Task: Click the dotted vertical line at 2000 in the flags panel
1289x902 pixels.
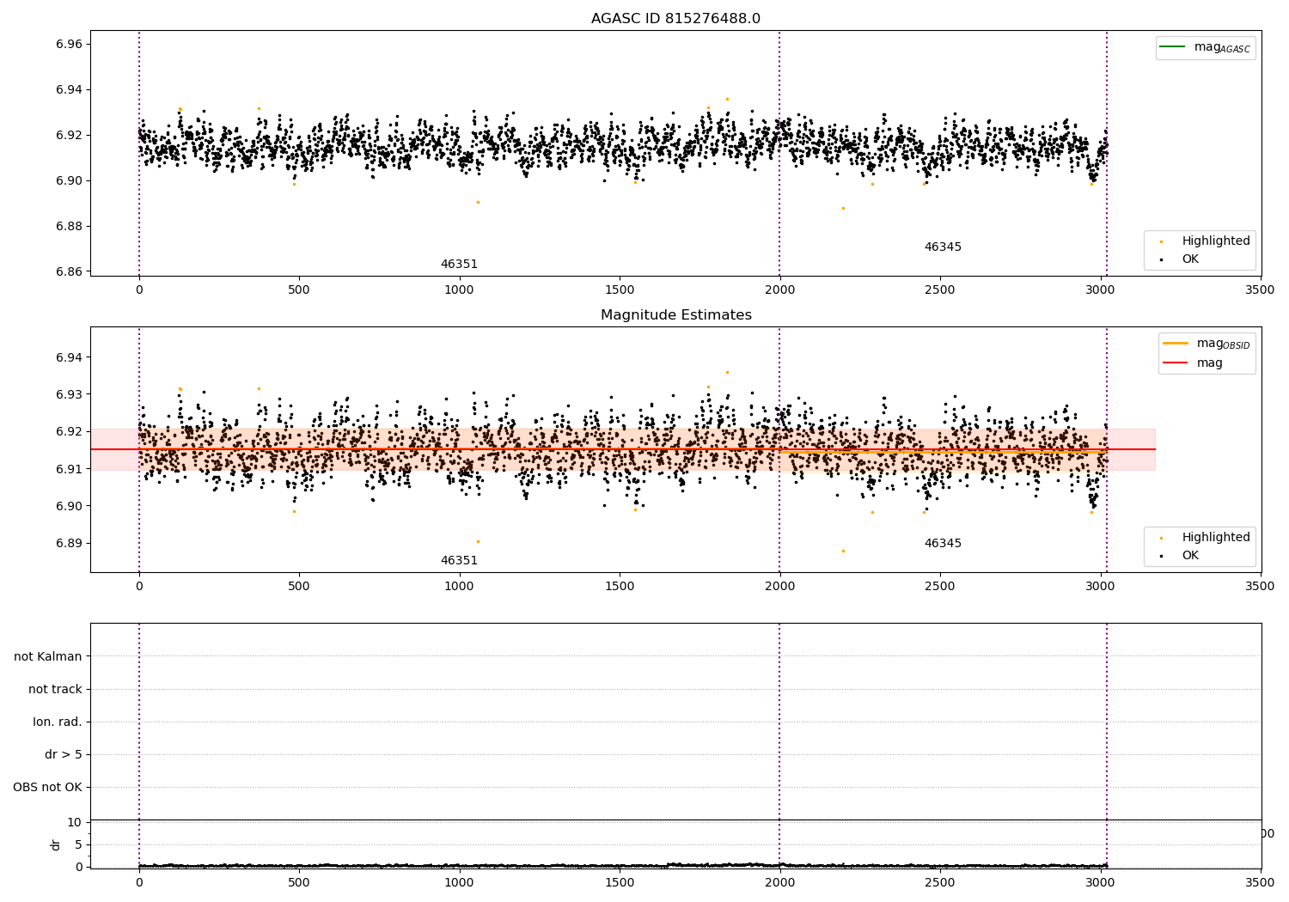Action: [779, 722]
